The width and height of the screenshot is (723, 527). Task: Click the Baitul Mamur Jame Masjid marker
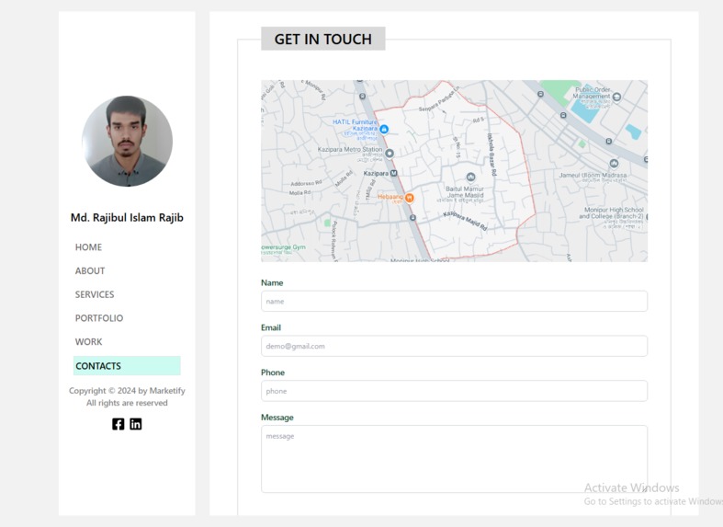pyautogui.click(x=470, y=178)
